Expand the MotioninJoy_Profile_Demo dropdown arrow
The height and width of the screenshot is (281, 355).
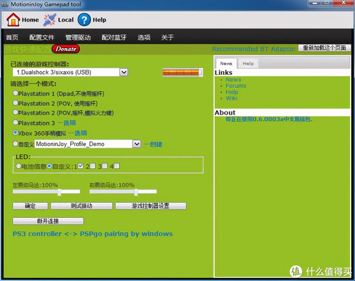[136, 144]
